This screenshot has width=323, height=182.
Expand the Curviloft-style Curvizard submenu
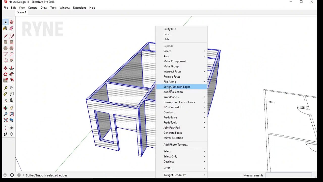[181, 112]
